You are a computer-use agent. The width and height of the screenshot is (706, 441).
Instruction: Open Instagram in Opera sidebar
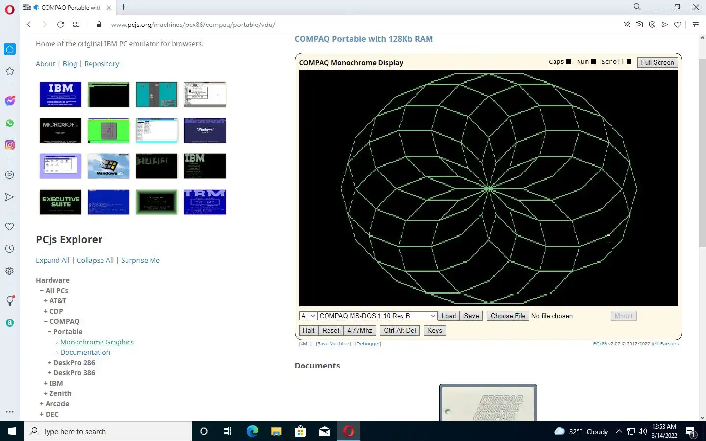[x=10, y=145]
